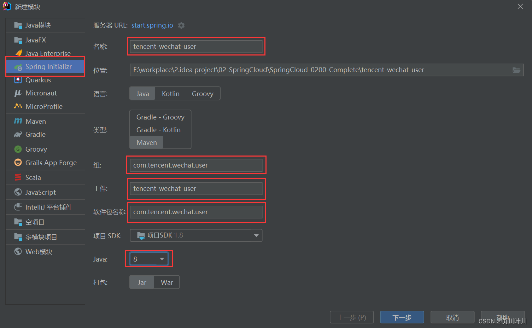The image size is (532, 328).
Task: Select Scala in the module list
Action: click(x=45, y=177)
